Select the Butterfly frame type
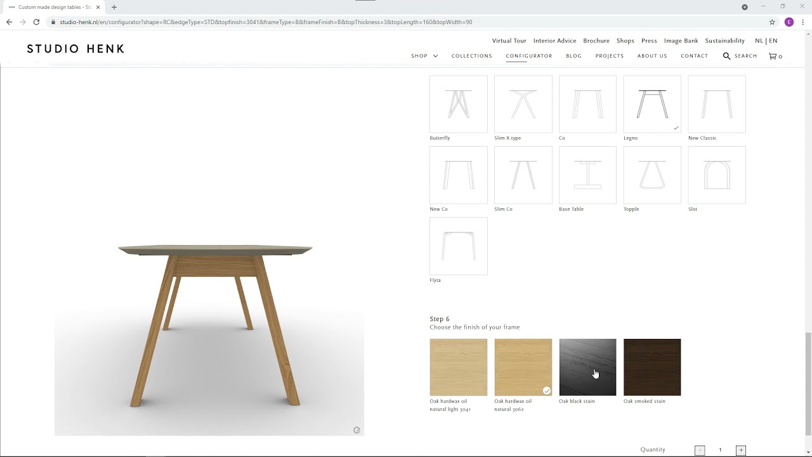Screen dimensions: 812x457 (459, 104)
